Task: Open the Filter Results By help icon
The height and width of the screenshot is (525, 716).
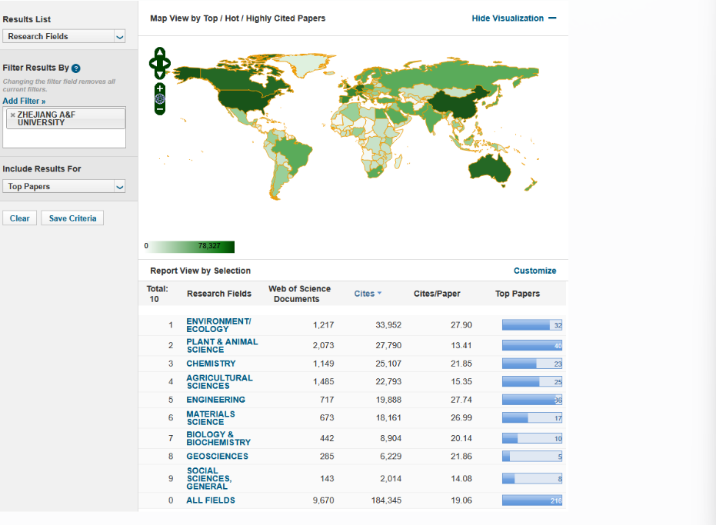Action: 76,68
